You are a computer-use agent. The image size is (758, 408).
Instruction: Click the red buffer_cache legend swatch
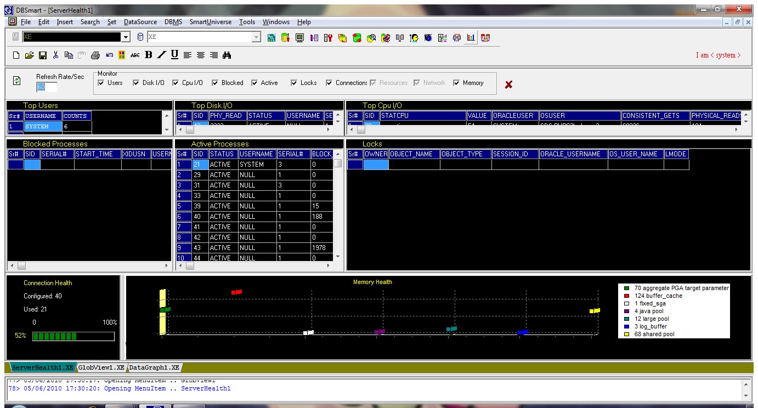[x=627, y=296]
